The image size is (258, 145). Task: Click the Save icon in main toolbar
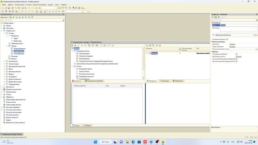[9, 8]
